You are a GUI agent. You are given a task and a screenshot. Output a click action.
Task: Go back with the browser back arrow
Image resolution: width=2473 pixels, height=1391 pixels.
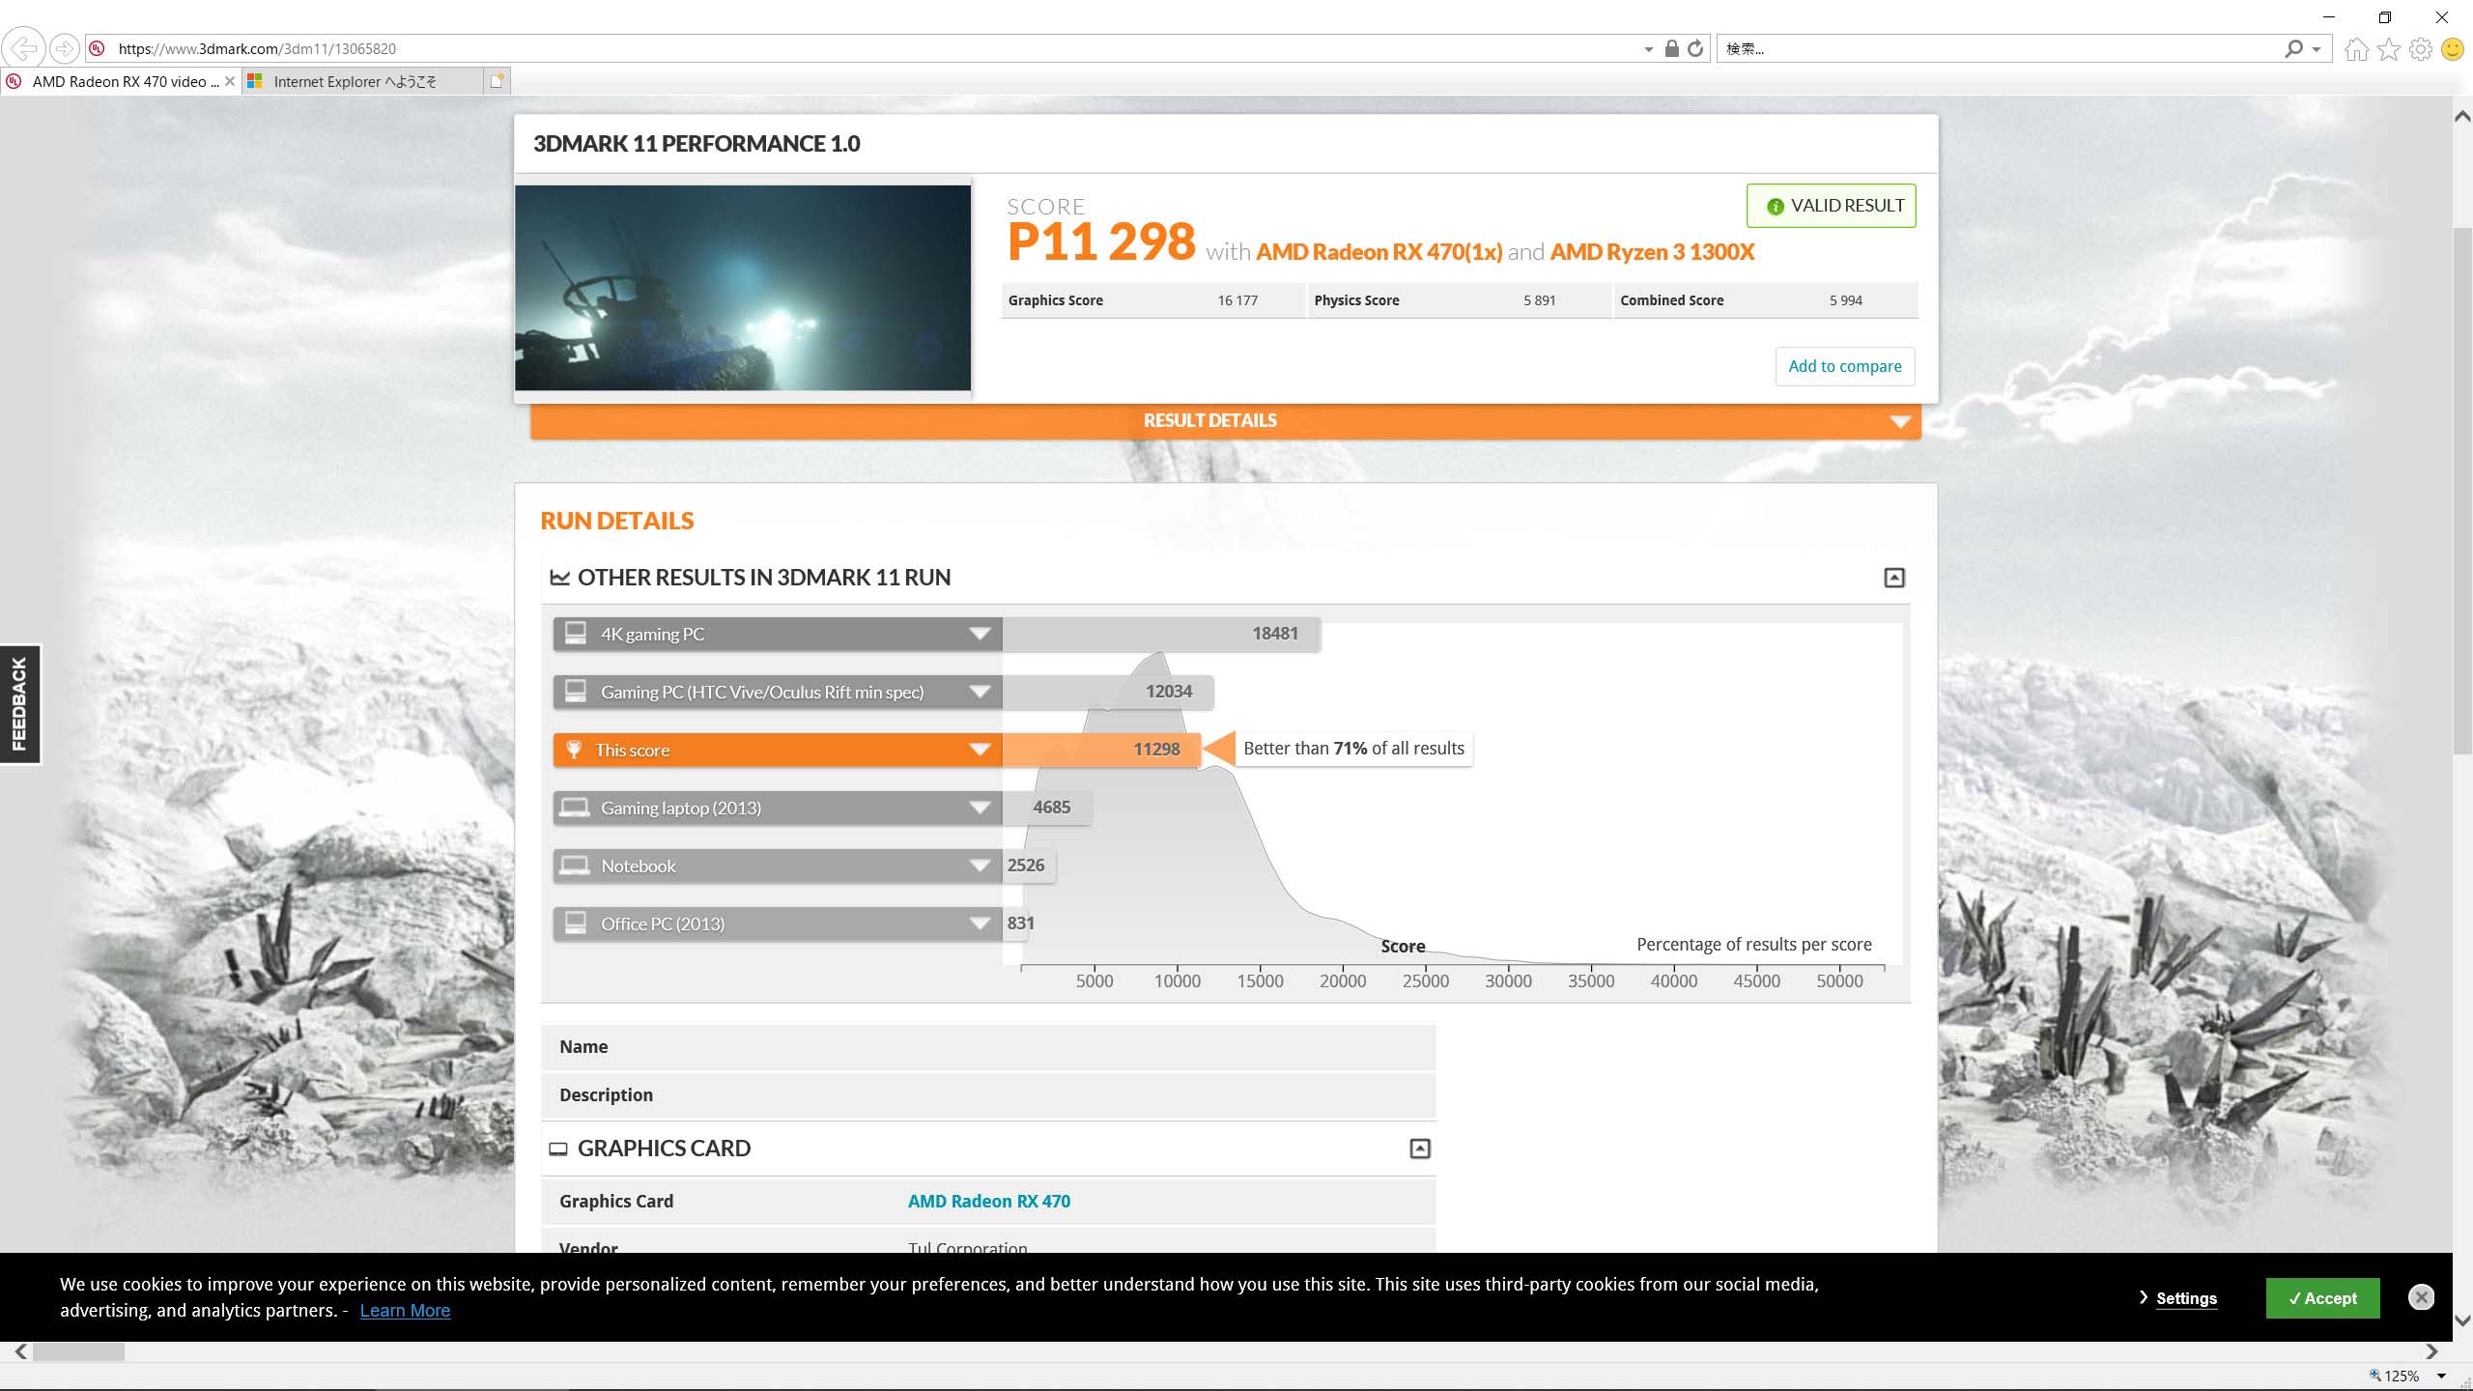click(23, 48)
